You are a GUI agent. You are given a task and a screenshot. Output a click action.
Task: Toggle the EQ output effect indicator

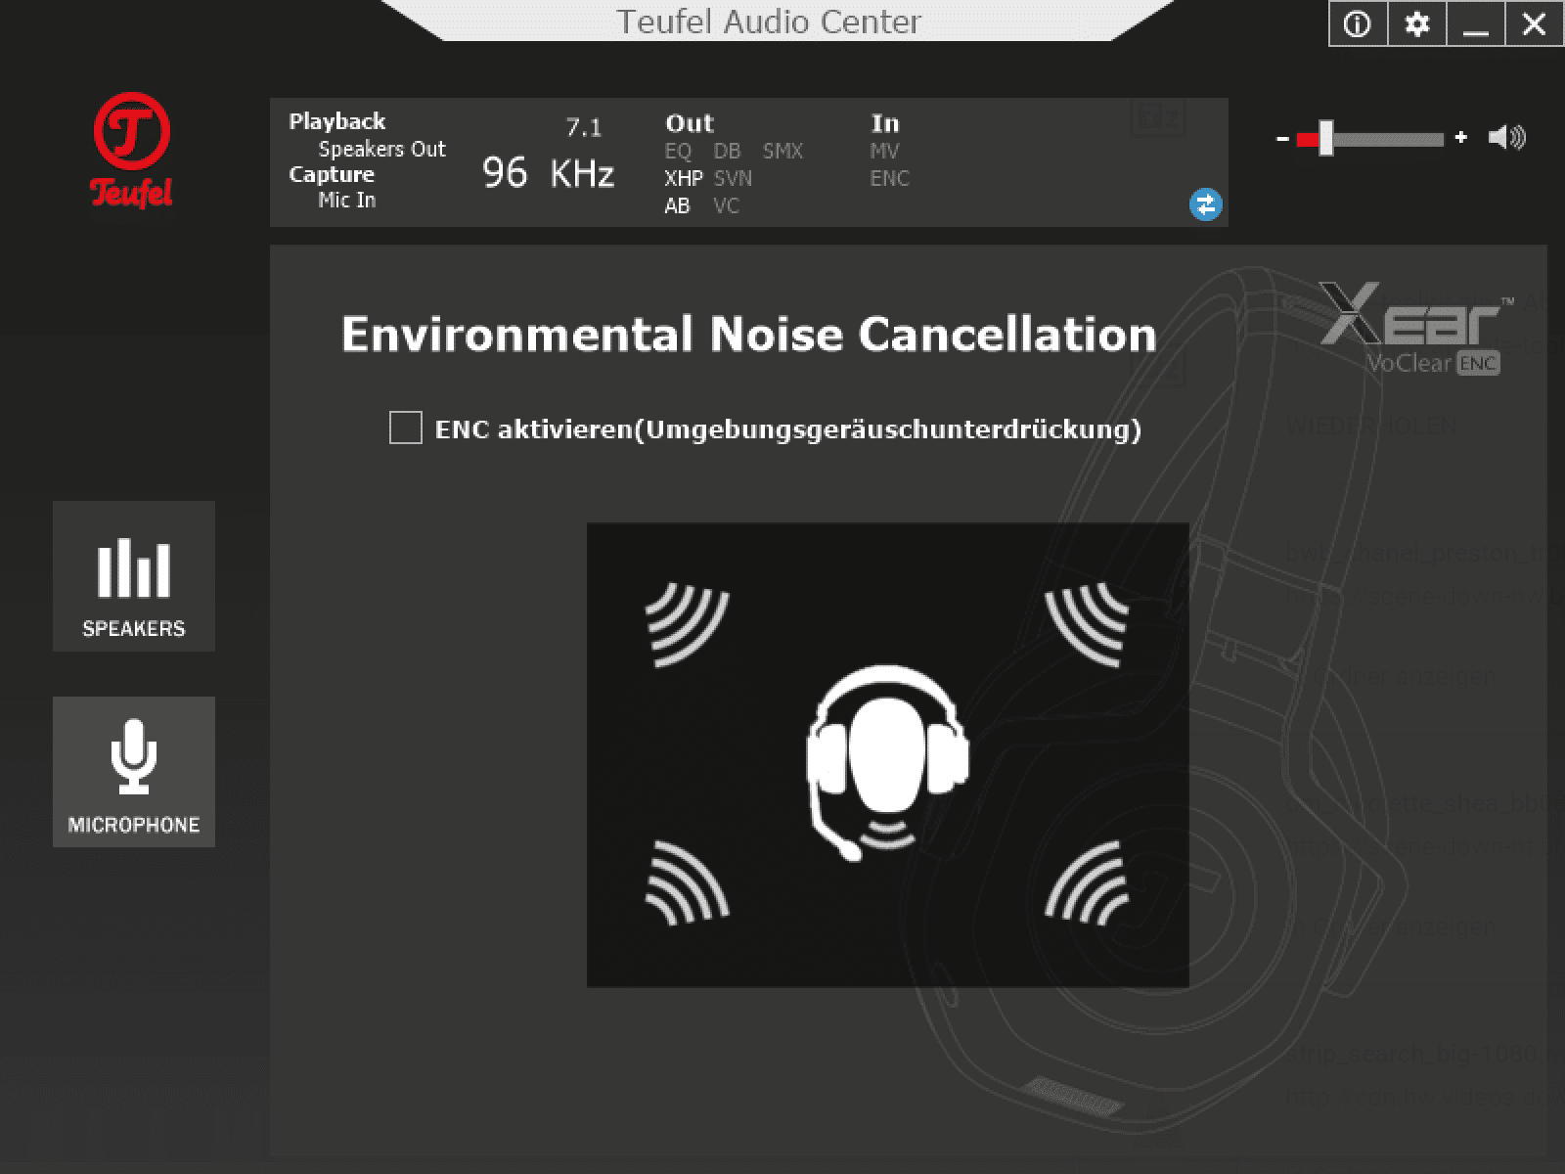pyautogui.click(x=678, y=151)
